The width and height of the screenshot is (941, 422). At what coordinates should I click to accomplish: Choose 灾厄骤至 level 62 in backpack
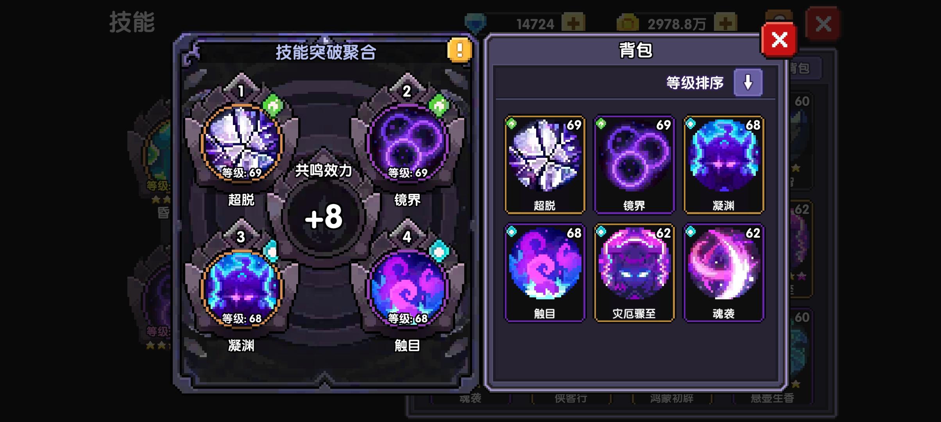click(634, 273)
